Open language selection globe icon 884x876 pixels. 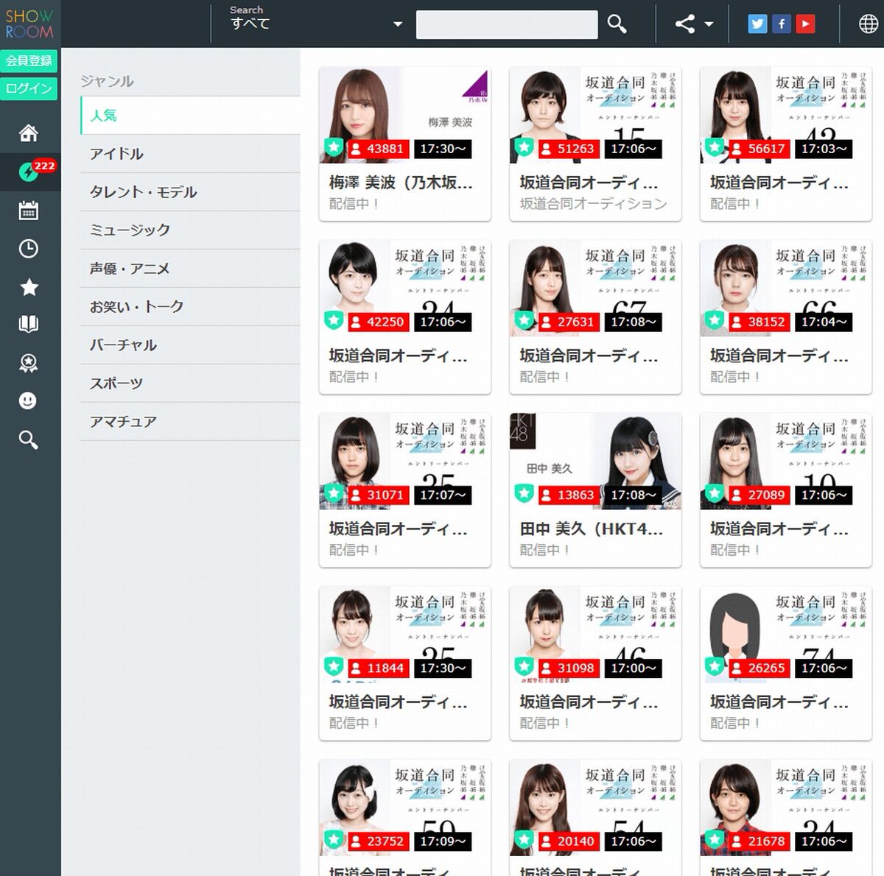(869, 24)
